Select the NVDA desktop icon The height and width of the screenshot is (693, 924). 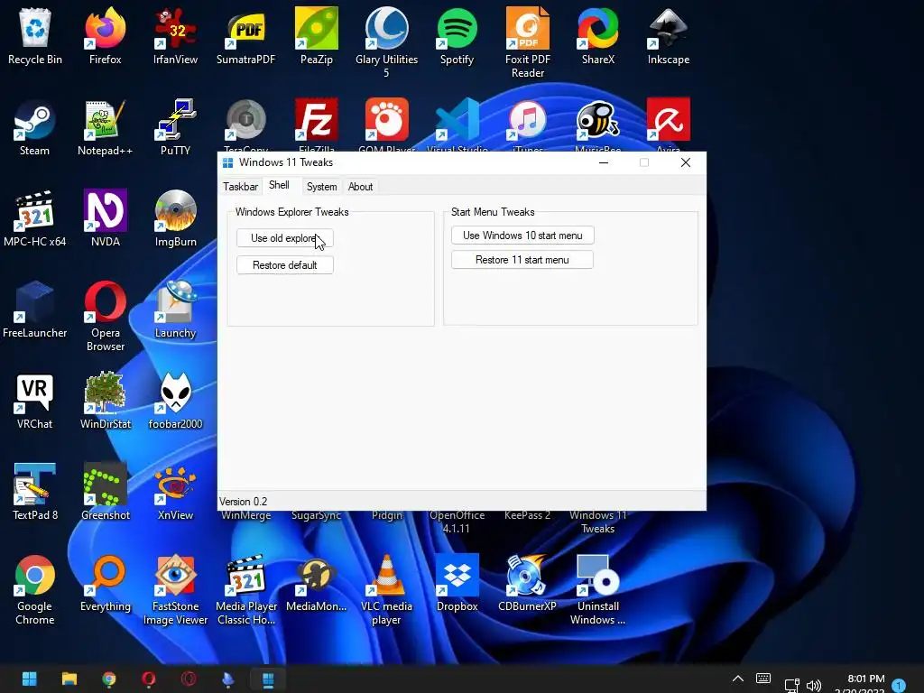[x=105, y=218]
